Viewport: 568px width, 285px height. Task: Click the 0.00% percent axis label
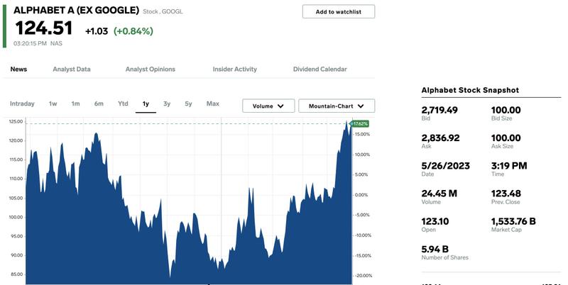pos(361,195)
